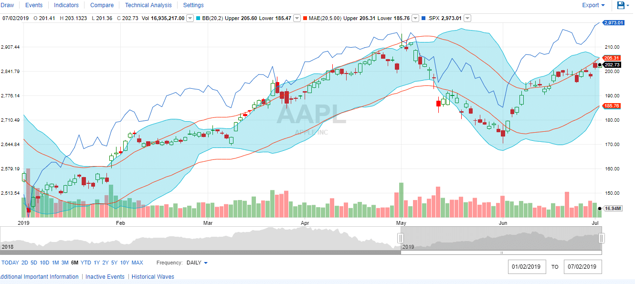Click the blue .SPX color swatch
The width and height of the screenshot is (635, 284).
click(x=423, y=18)
